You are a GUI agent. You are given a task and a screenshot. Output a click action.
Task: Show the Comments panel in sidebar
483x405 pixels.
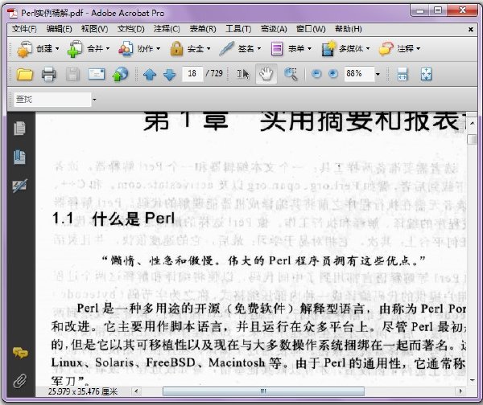point(20,353)
